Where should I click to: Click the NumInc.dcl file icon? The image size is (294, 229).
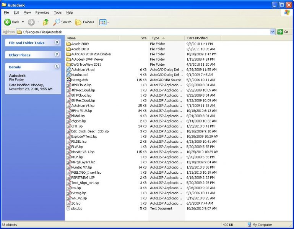(68, 75)
